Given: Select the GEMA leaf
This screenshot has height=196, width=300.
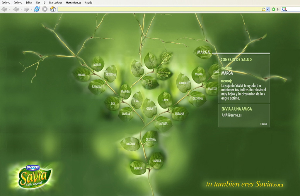Looking at the screenshot, I should [150, 108].
